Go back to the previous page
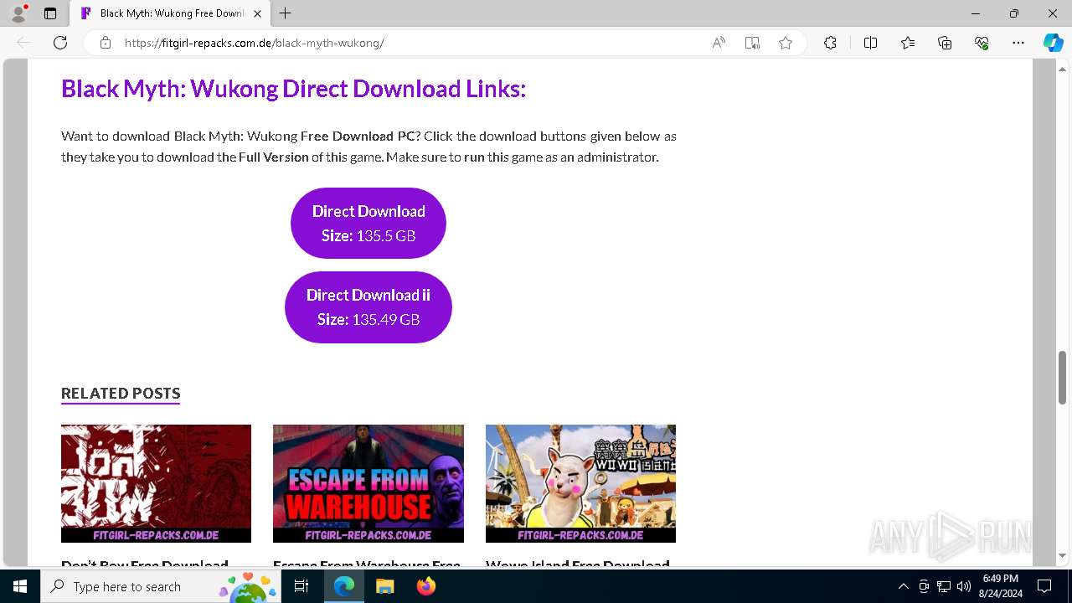The image size is (1072, 603). pyautogui.click(x=23, y=43)
